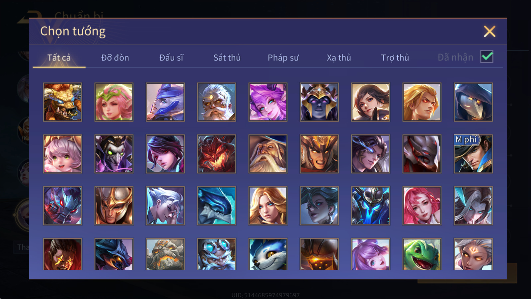
Task: Open the 'Đấu sĩ' hero category tab
Action: (x=171, y=57)
